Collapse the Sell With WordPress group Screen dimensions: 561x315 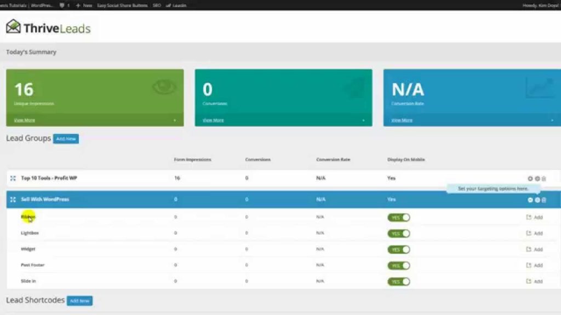(x=530, y=200)
